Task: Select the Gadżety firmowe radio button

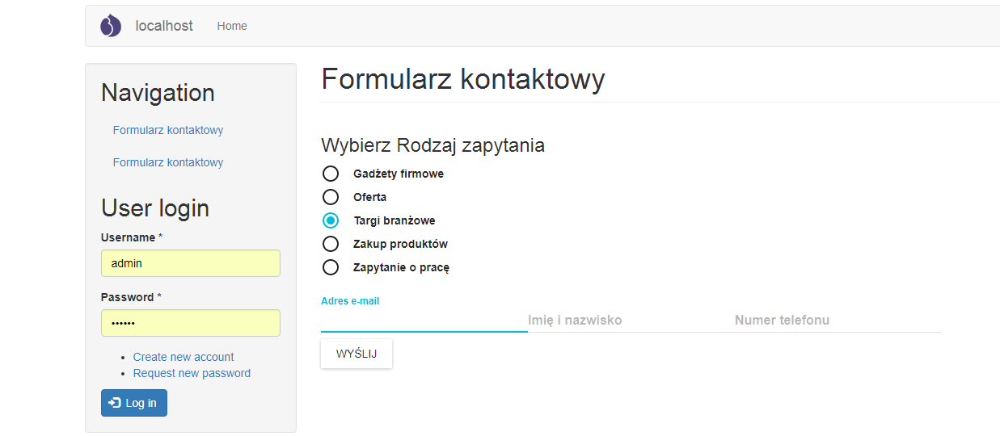Action: click(x=331, y=174)
